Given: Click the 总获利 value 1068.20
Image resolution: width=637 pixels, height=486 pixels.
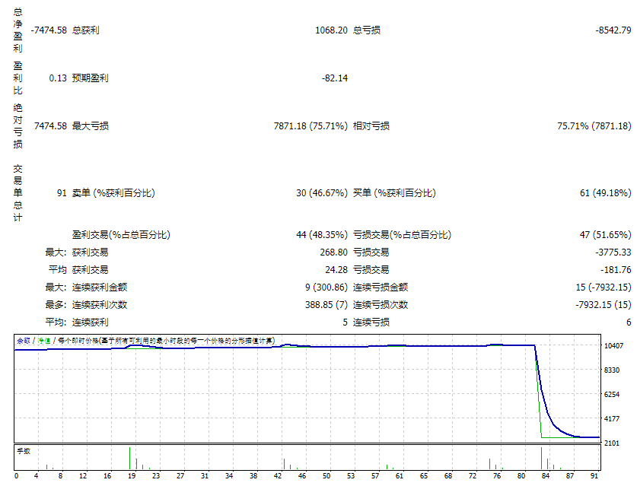Looking at the screenshot, I should (x=331, y=30).
